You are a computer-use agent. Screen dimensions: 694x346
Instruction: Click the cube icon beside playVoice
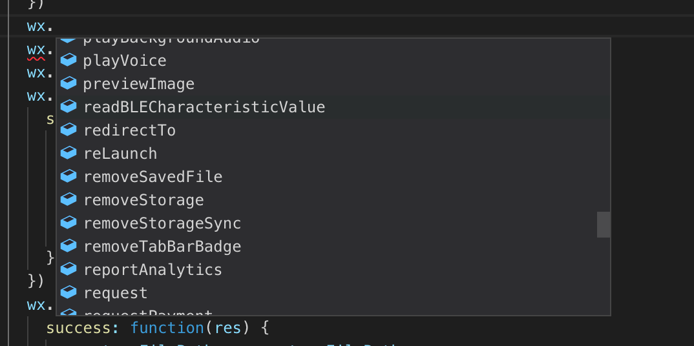tap(68, 60)
